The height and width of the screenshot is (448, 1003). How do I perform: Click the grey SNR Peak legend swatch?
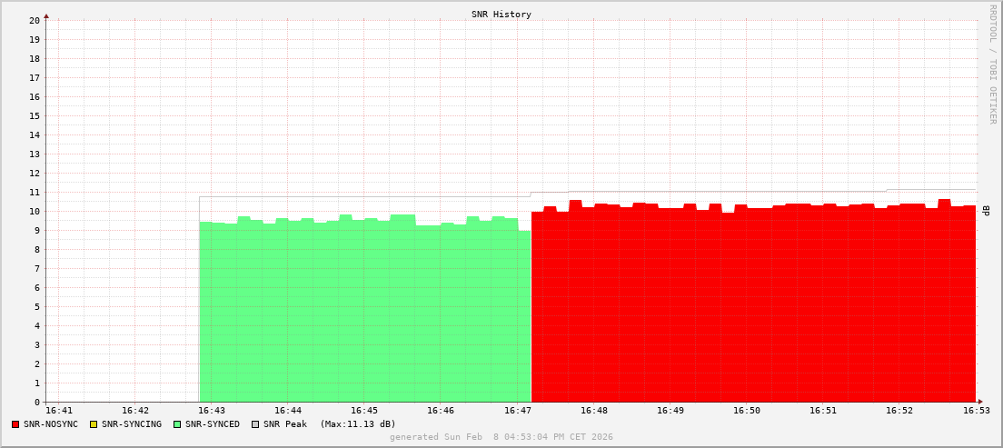(255, 424)
